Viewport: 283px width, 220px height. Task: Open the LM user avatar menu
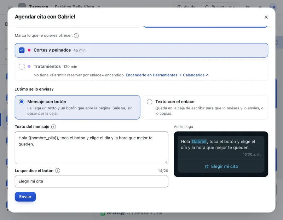pos(273,7)
